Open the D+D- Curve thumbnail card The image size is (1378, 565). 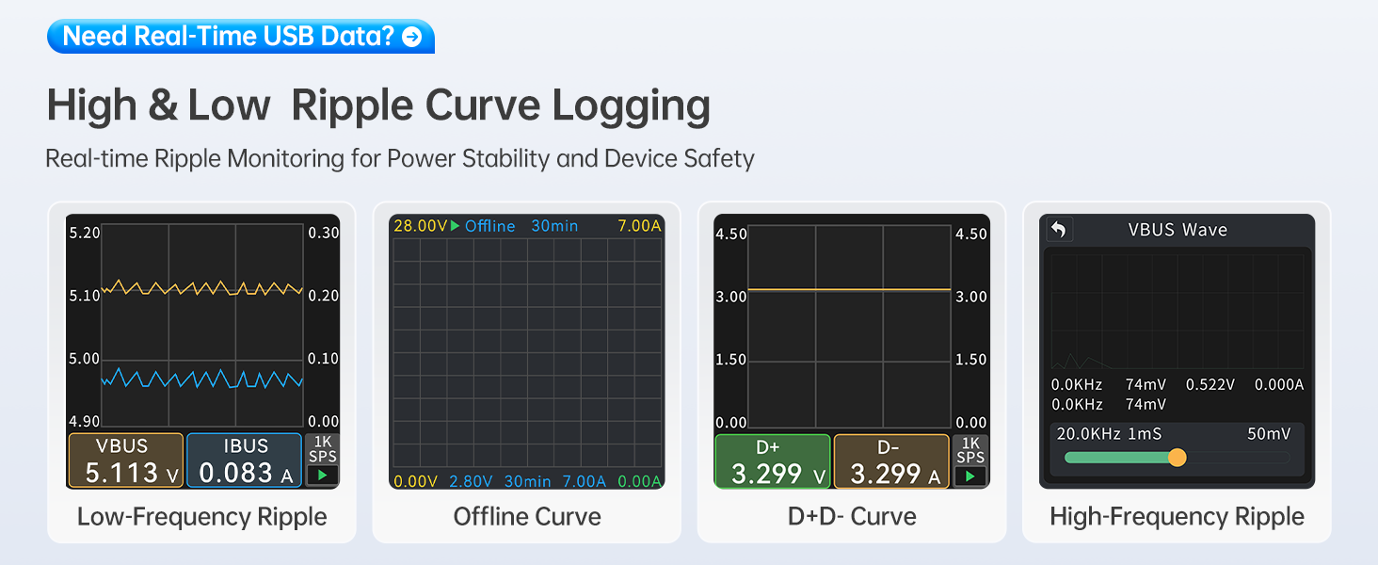coord(852,372)
